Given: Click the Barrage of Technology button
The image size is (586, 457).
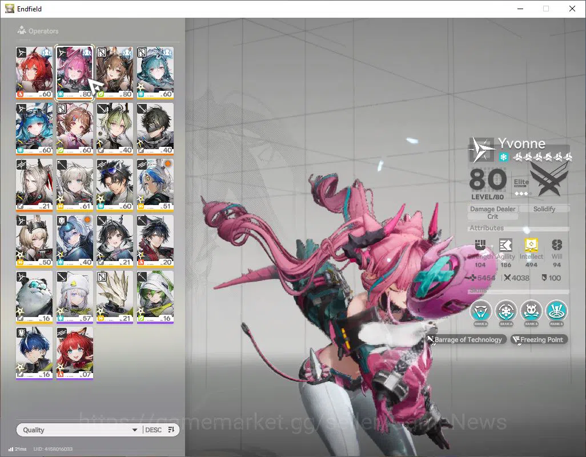Looking at the screenshot, I should (467, 339).
